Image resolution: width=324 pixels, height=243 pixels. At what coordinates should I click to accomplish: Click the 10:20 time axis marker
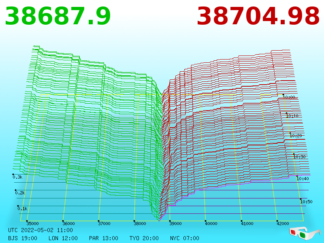[x=296, y=136]
